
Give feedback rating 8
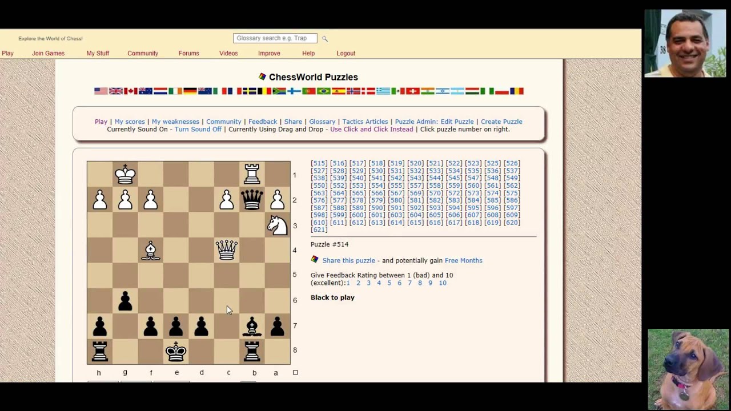coord(420,283)
